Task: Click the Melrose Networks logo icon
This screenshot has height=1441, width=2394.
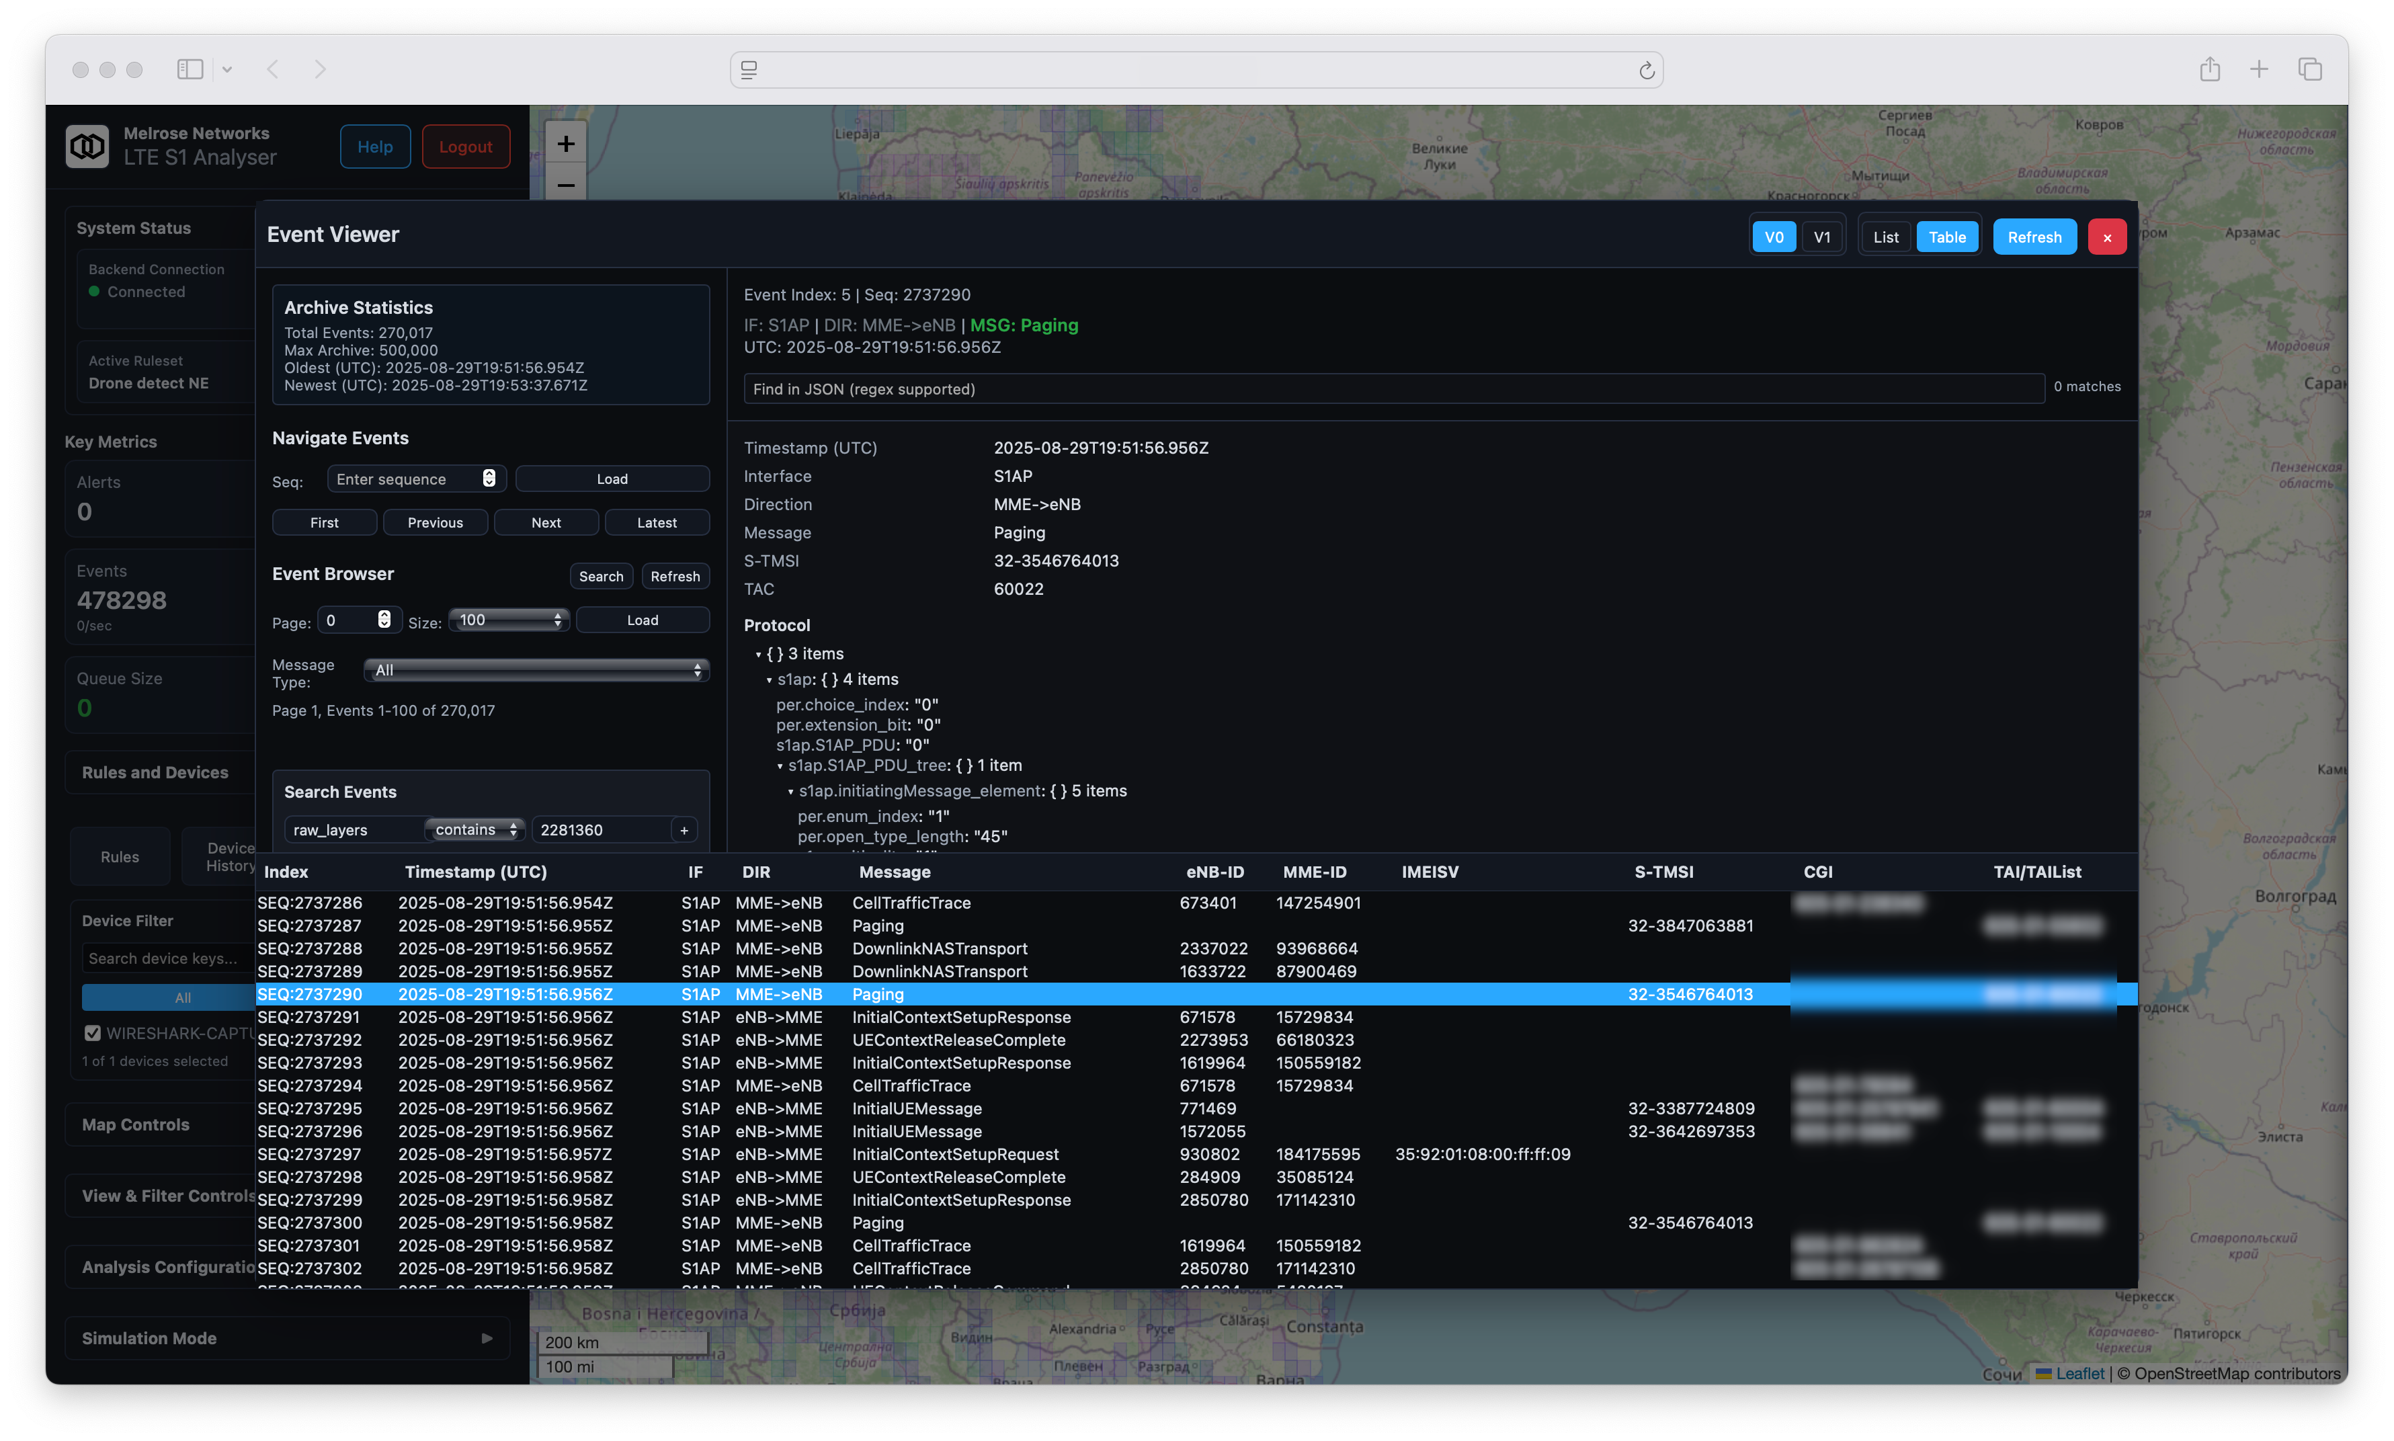Action: pyautogui.click(x=87, y=147)
